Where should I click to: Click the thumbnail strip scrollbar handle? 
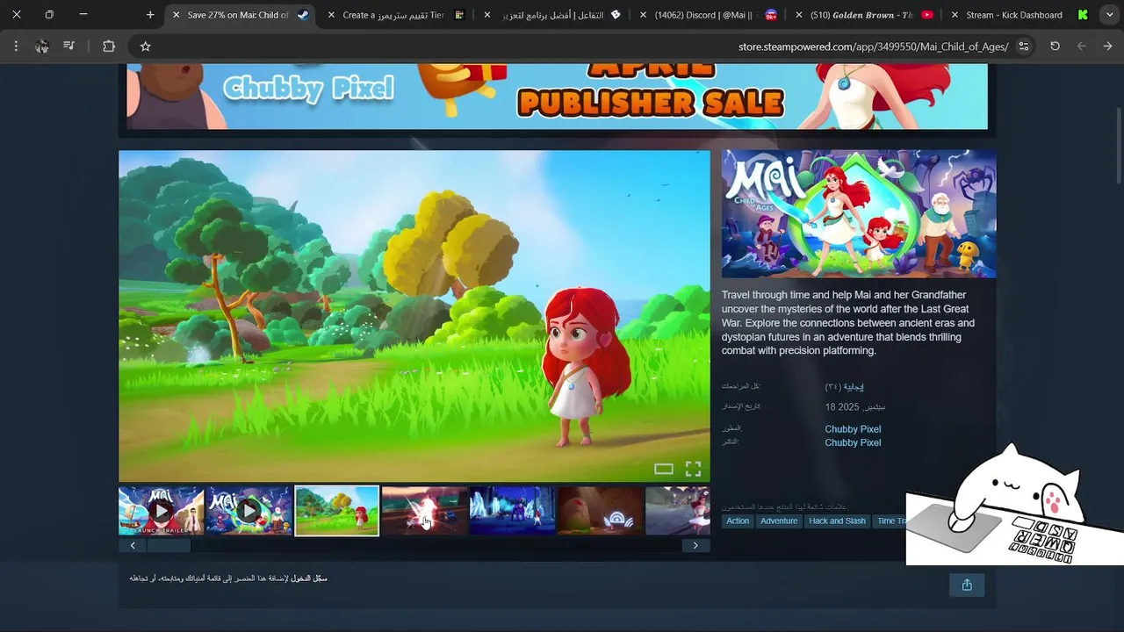[169, 545]
